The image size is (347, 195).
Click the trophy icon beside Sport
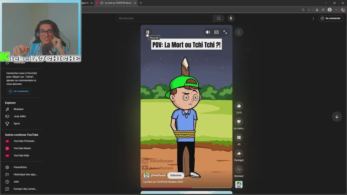click(x=7, y=123)
